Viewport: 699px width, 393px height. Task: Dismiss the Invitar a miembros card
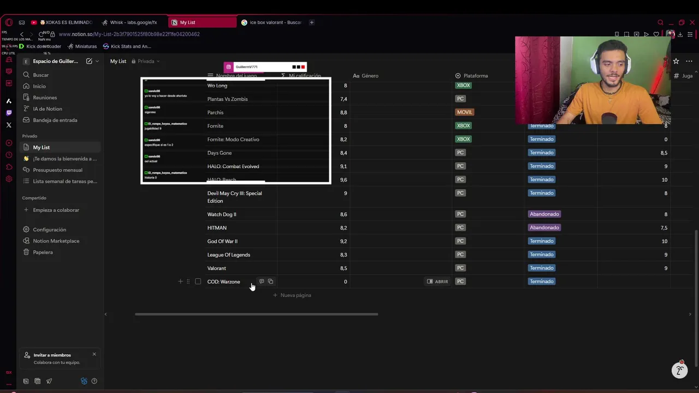point(94,354)
